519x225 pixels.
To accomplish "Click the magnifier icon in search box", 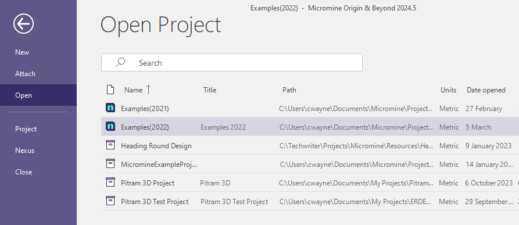I will click(x=120, y=62).
